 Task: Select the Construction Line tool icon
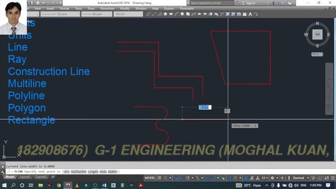click(x=154, y=14)
